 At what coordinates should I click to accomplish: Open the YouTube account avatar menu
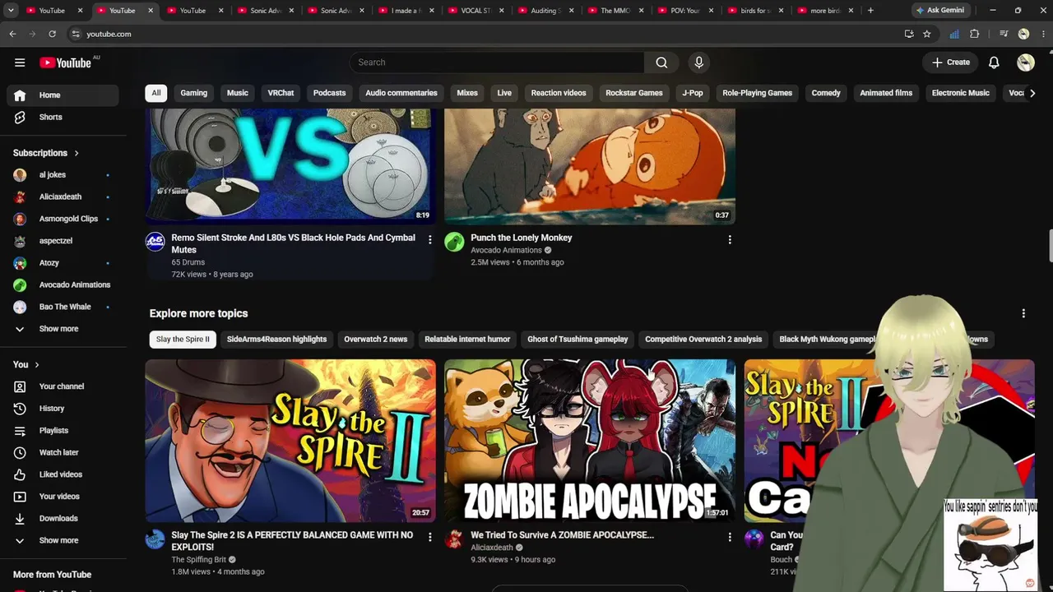tap(1025, 62)
